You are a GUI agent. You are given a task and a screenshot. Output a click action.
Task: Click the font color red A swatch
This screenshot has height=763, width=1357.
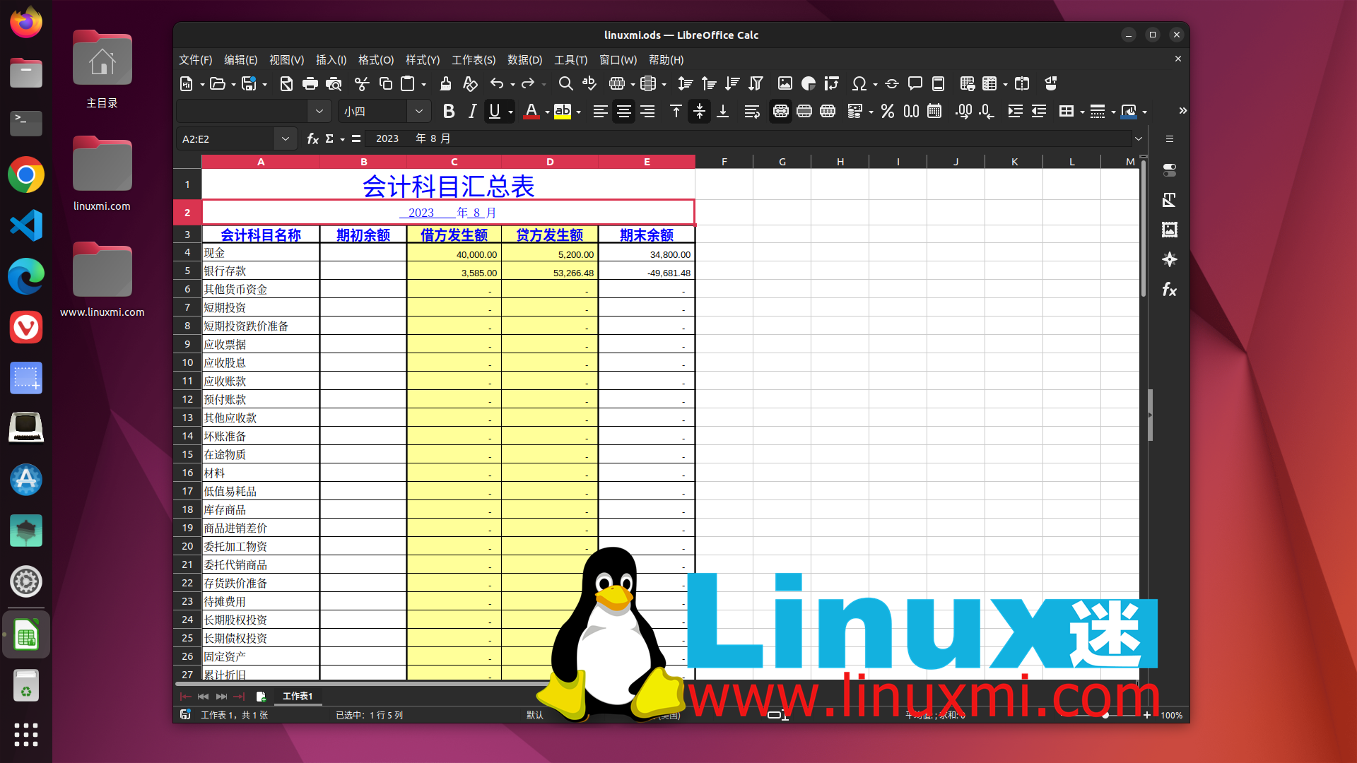pyautogui.click(x=531, y=112)
